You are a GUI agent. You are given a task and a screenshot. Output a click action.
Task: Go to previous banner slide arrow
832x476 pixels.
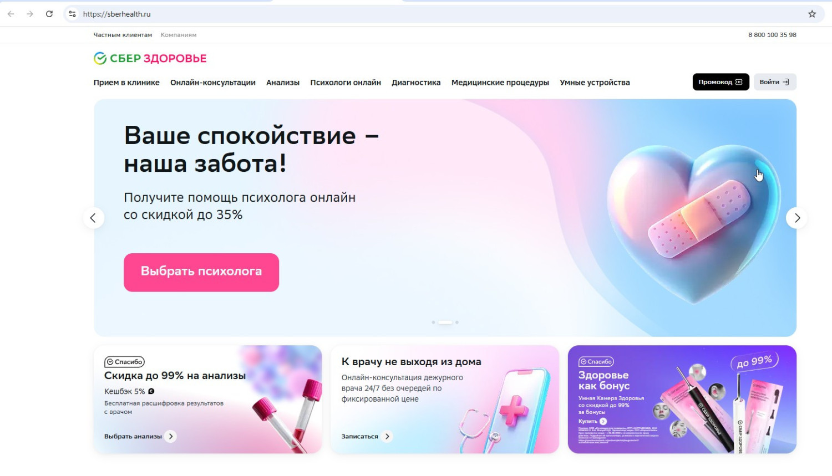pyautogui.click(x=93, y=218)
